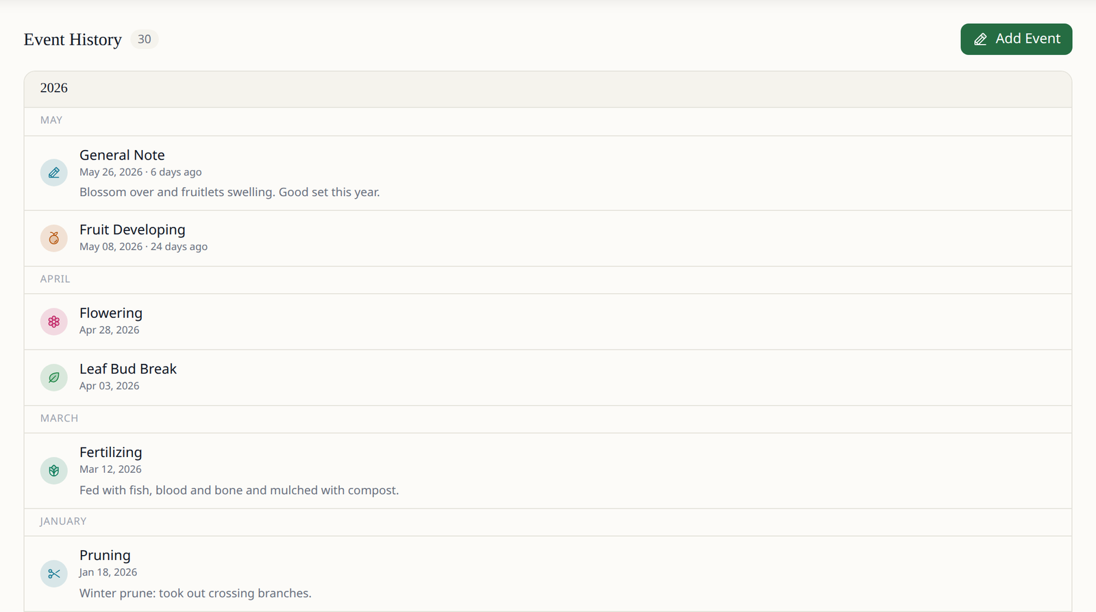This screenshot has width=1096, height=612.
Task: Click the Flowering flower icon
Action: point(53,322)
